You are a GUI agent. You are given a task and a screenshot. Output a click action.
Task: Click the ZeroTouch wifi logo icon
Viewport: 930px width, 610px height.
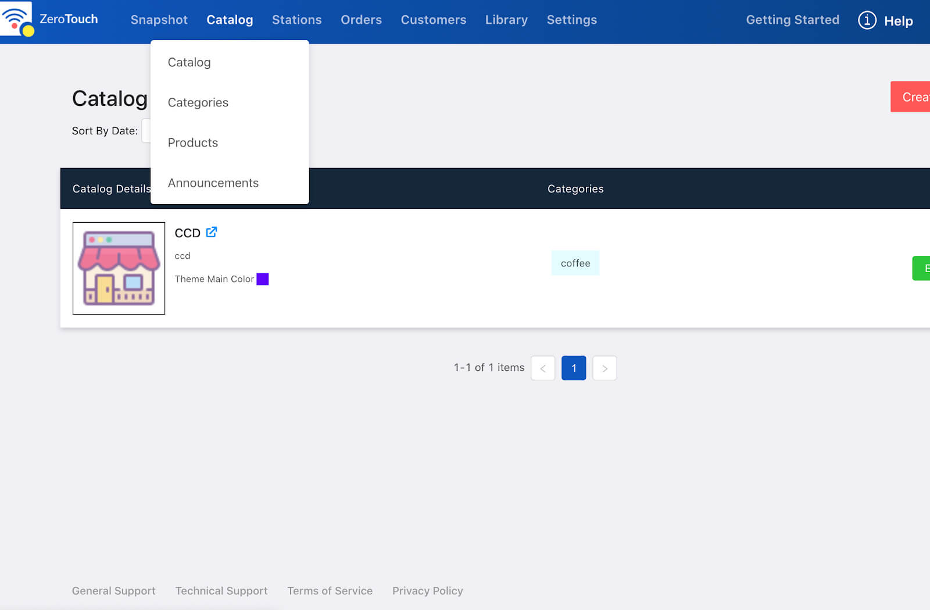pos(16,19)
